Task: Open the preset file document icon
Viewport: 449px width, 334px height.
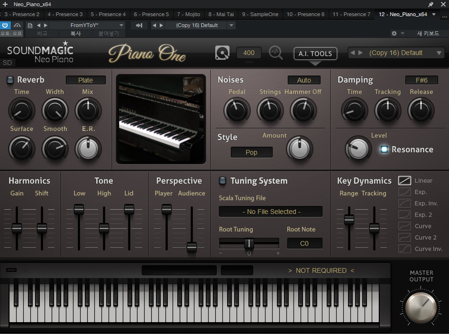Action: 30,25
